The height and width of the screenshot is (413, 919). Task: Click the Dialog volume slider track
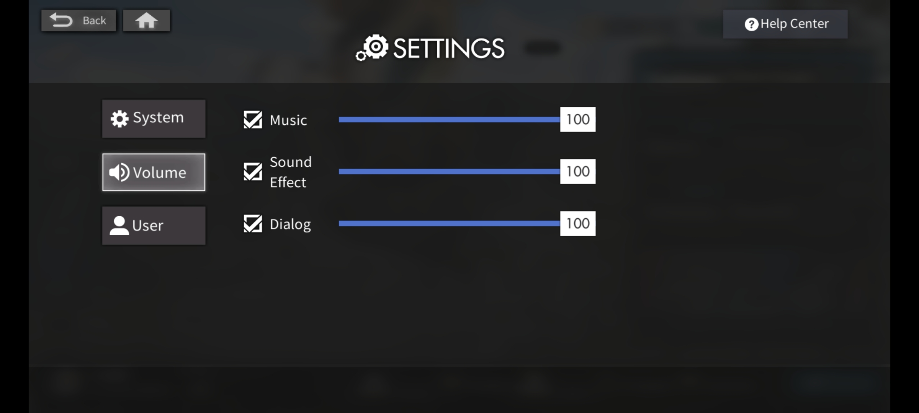(x=449, y=224)
